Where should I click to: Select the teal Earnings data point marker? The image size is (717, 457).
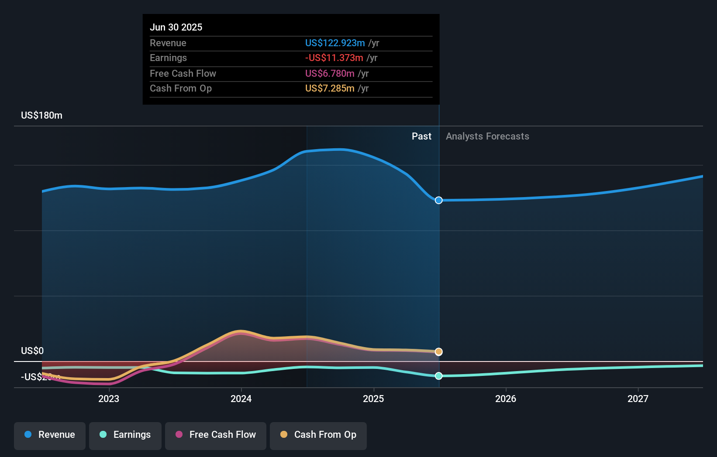tap(438, 376)
